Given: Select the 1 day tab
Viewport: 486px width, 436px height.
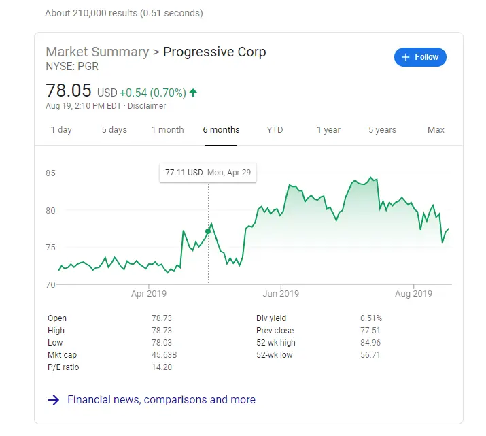Looking at the screenshot, I should [61, 130].
